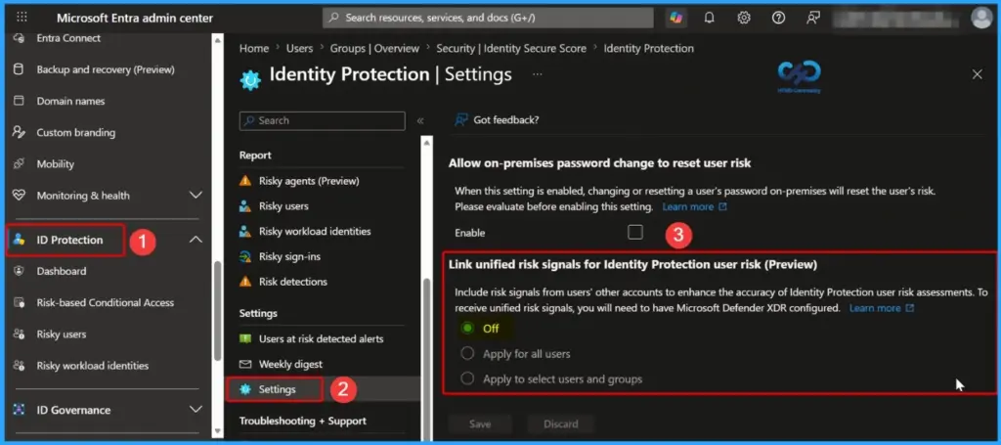
Task: Select Apply for all users radio button
Action: pyautogui.click(x=468, y=354)
